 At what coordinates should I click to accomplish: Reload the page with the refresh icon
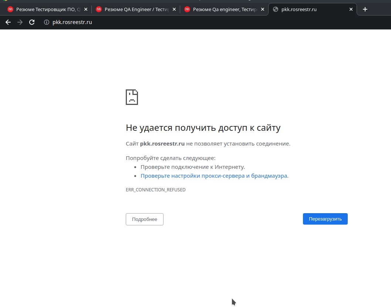pos(32,22)
